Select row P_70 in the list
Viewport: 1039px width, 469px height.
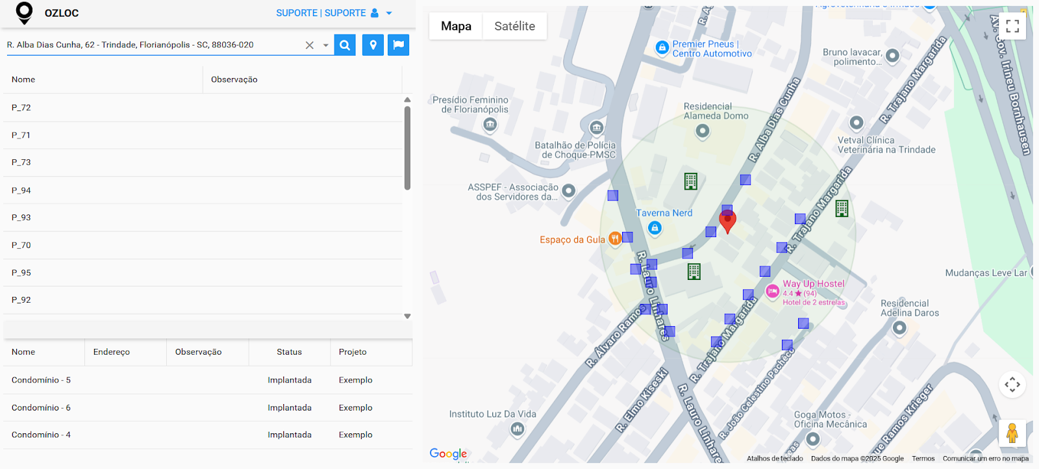(x=203, y=245)
